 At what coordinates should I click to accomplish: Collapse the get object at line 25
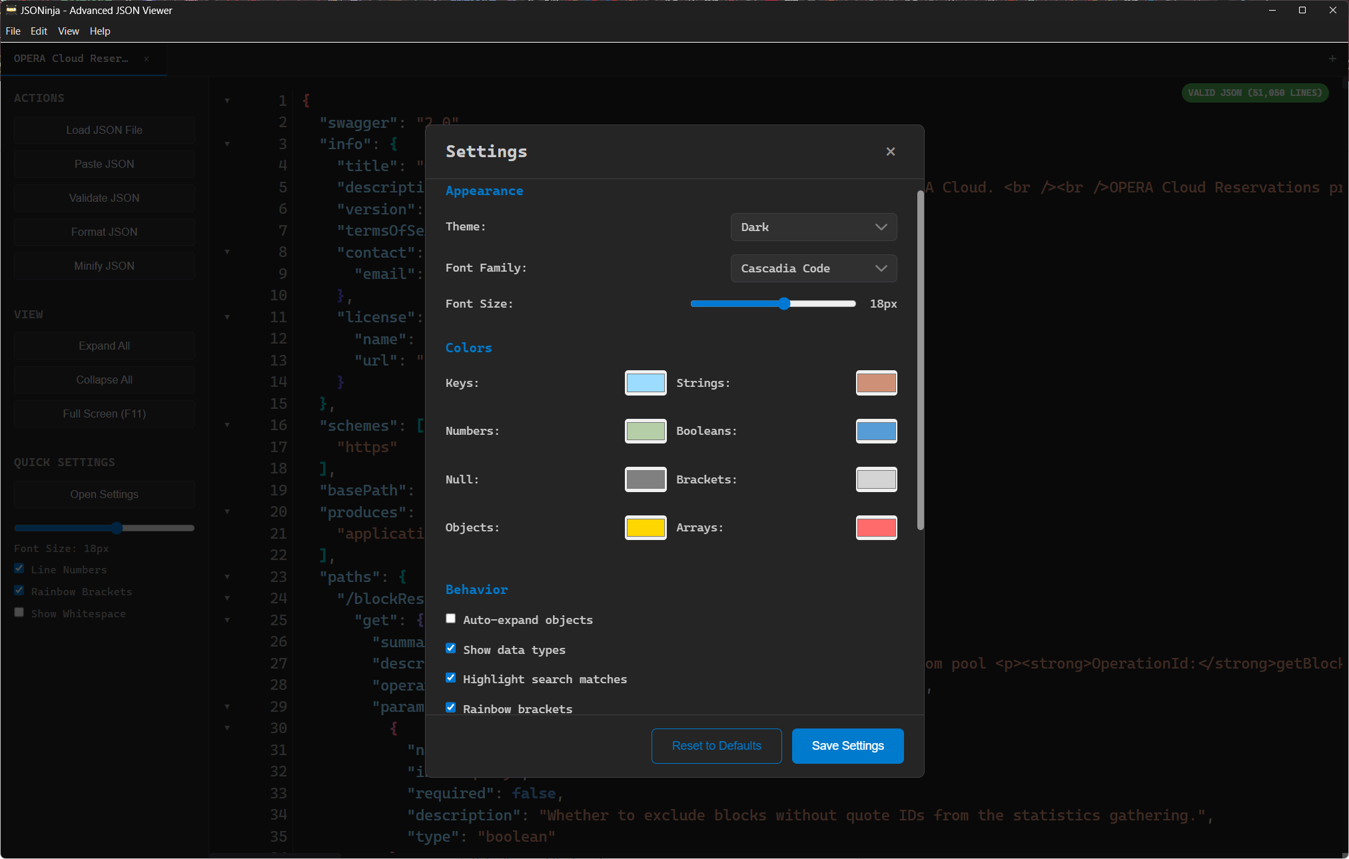(x=227, y=620)
